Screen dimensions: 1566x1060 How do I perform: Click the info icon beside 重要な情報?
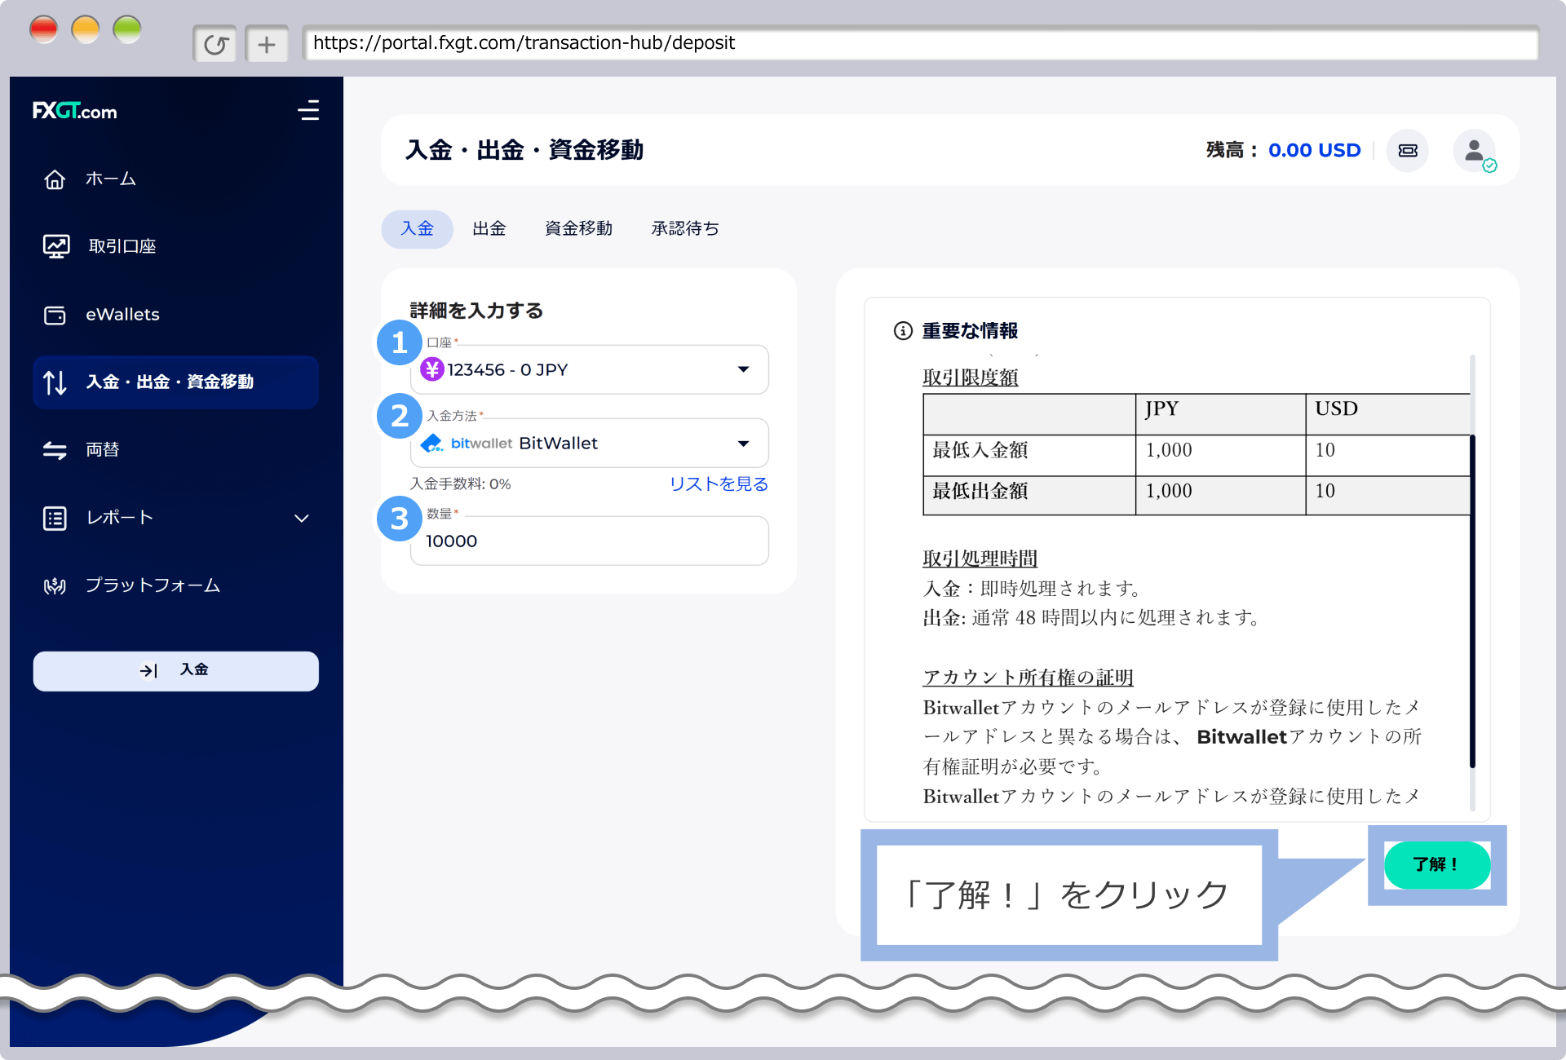[903, 330]
